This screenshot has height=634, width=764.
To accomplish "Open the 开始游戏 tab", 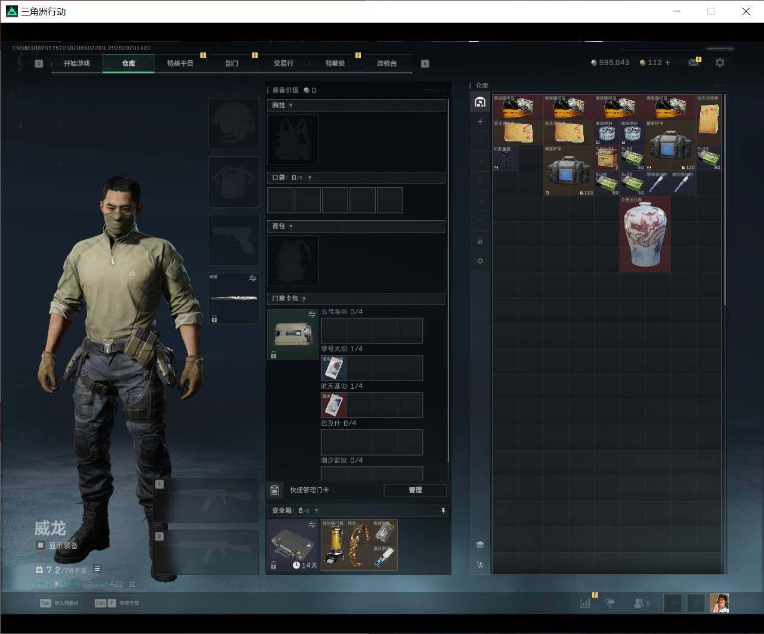I will click(x=77, y=63).
